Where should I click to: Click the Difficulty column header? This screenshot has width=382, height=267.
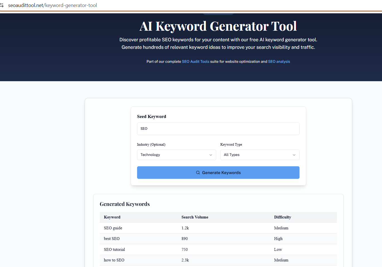(283, 217)
